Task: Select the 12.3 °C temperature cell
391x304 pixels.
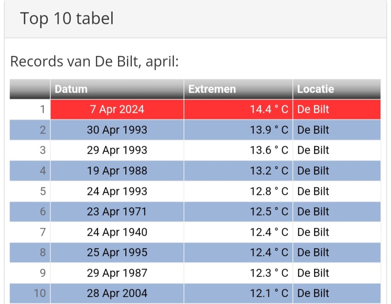Action: pyautogui.click(x=238, y=273)
